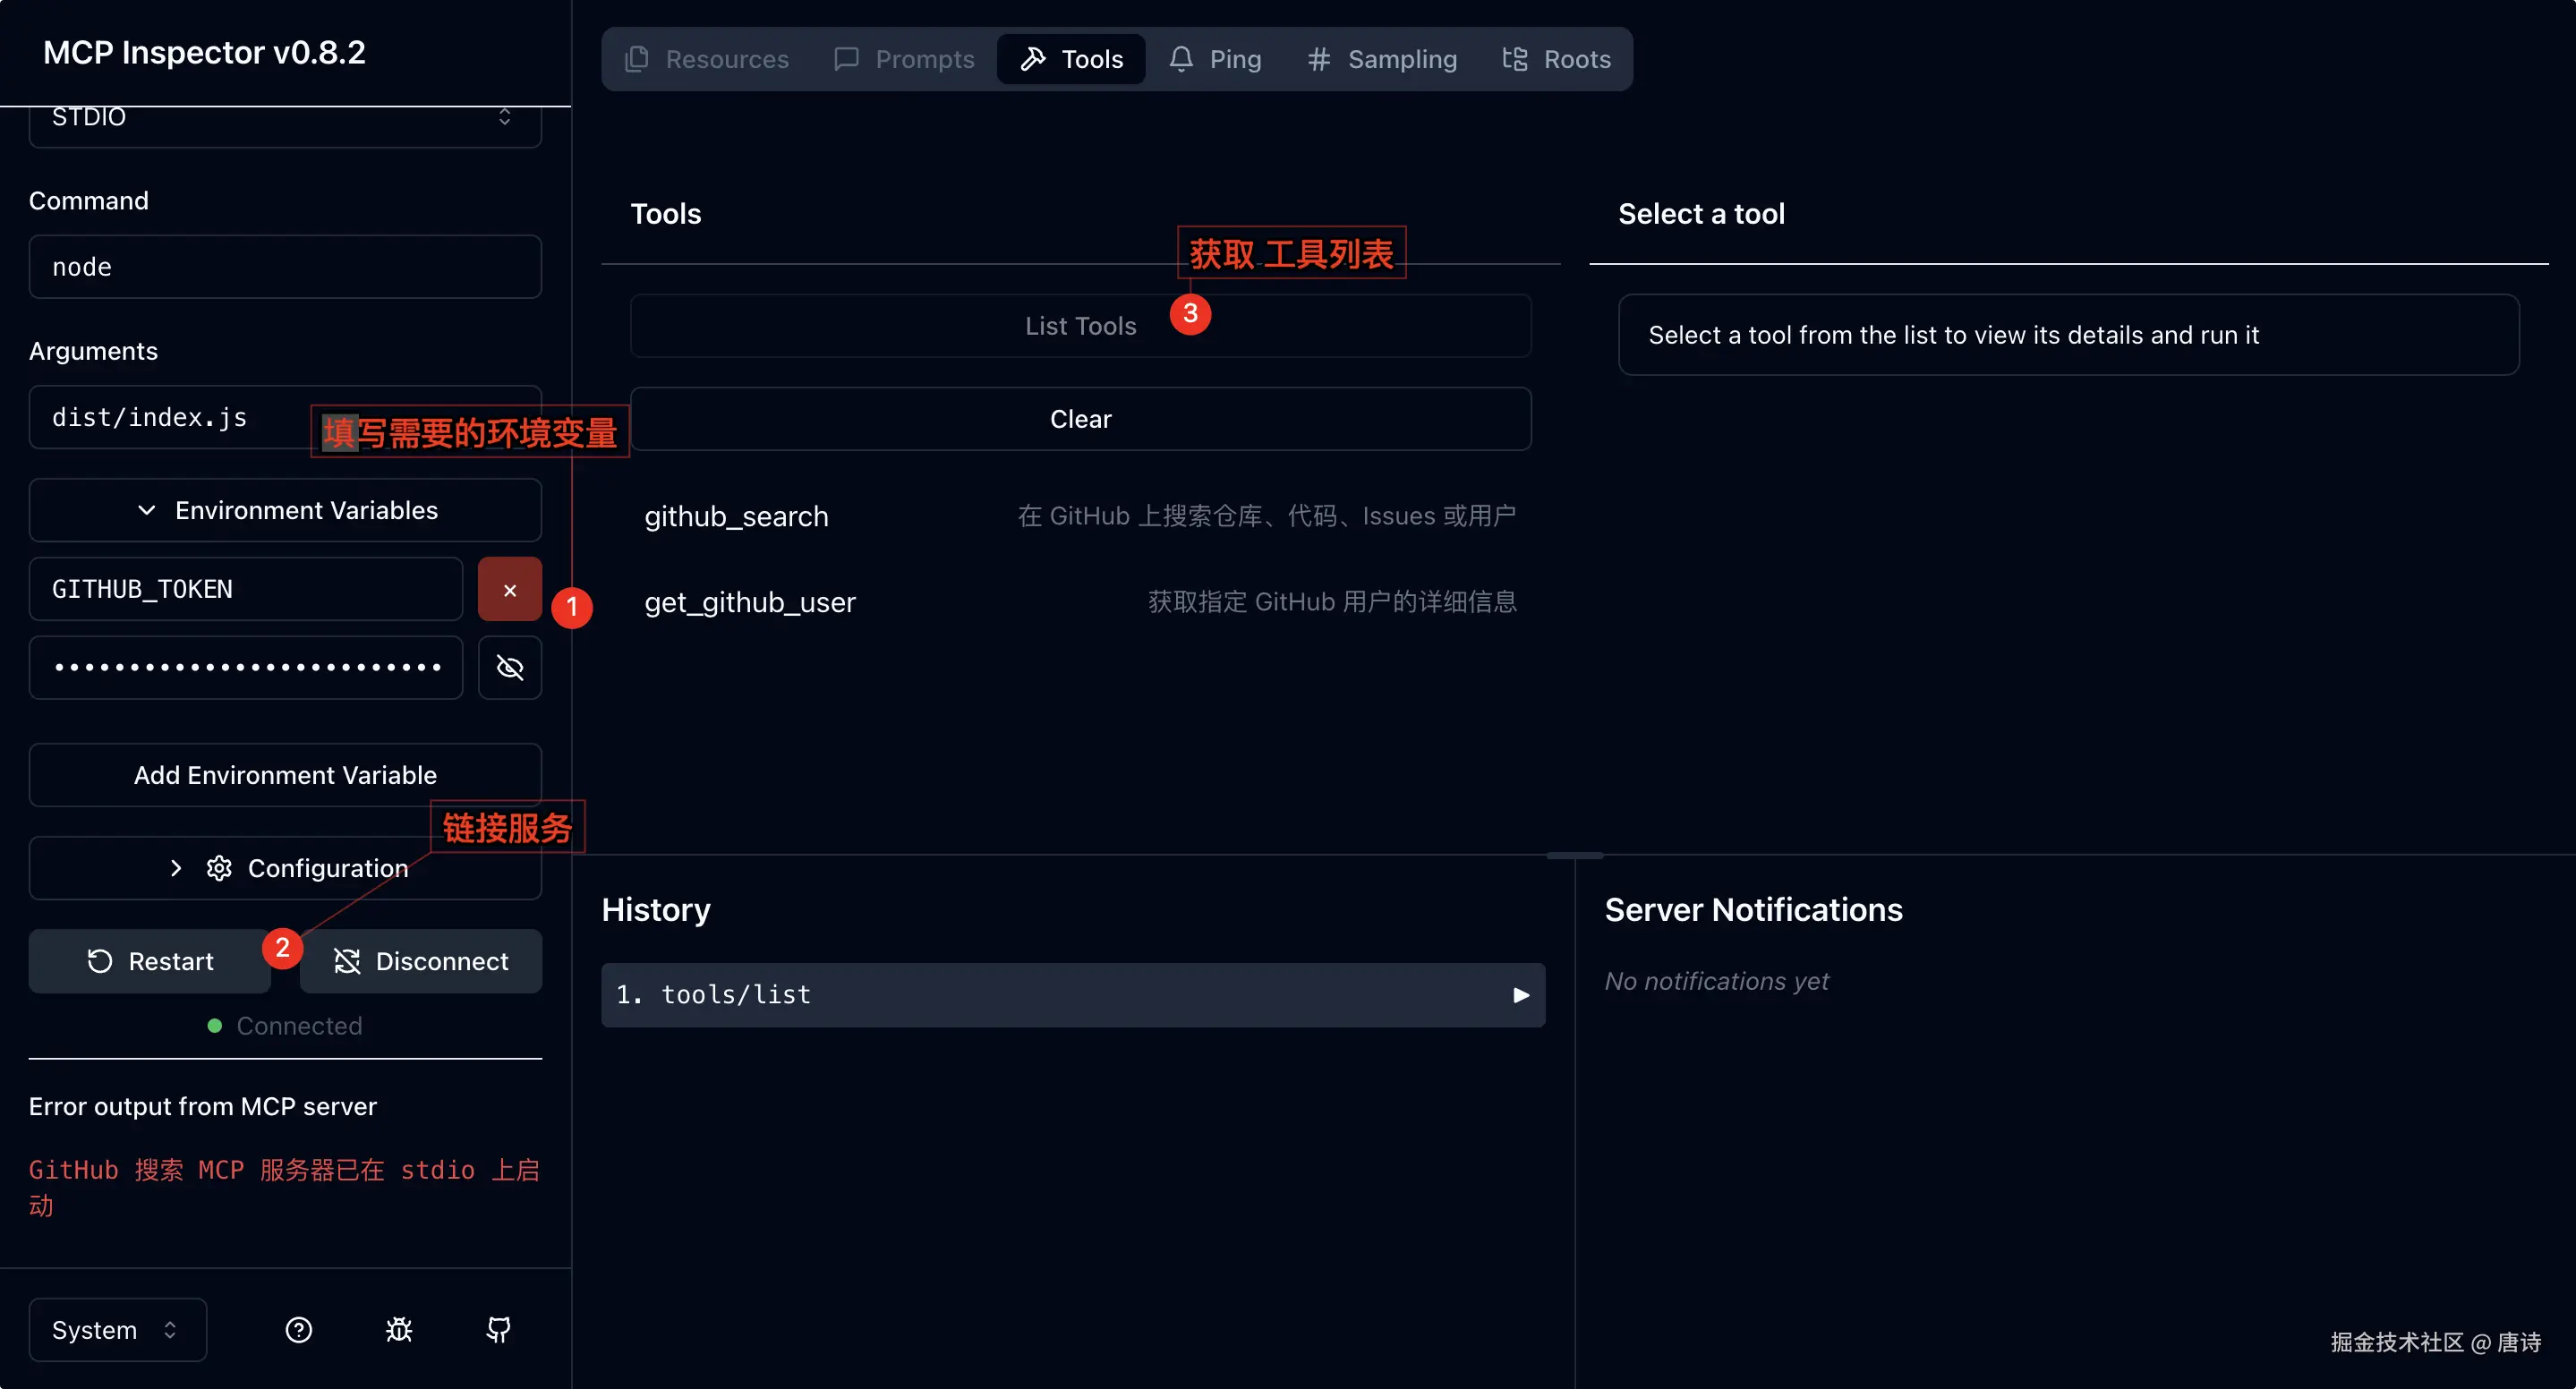Click the gear icon beside Configuration
2576x1389 pixels.
tap(219, 868)
